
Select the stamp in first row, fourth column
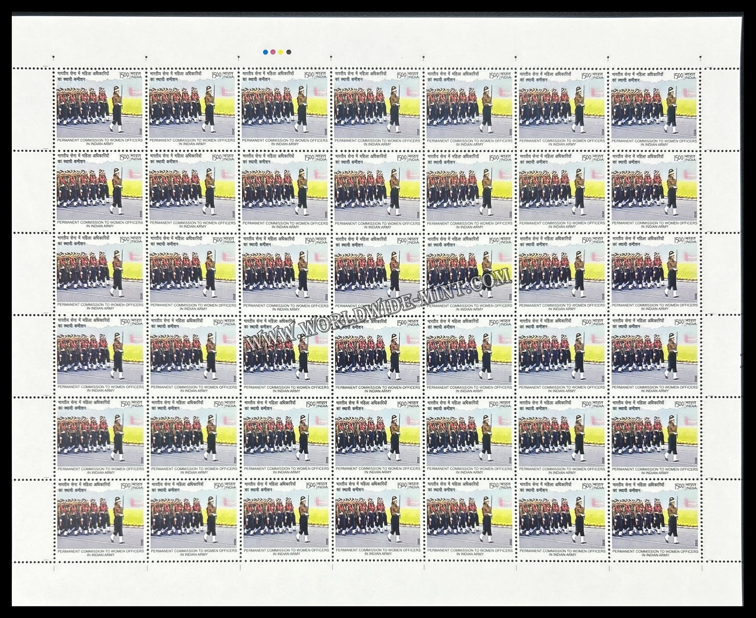click(378, 109)
